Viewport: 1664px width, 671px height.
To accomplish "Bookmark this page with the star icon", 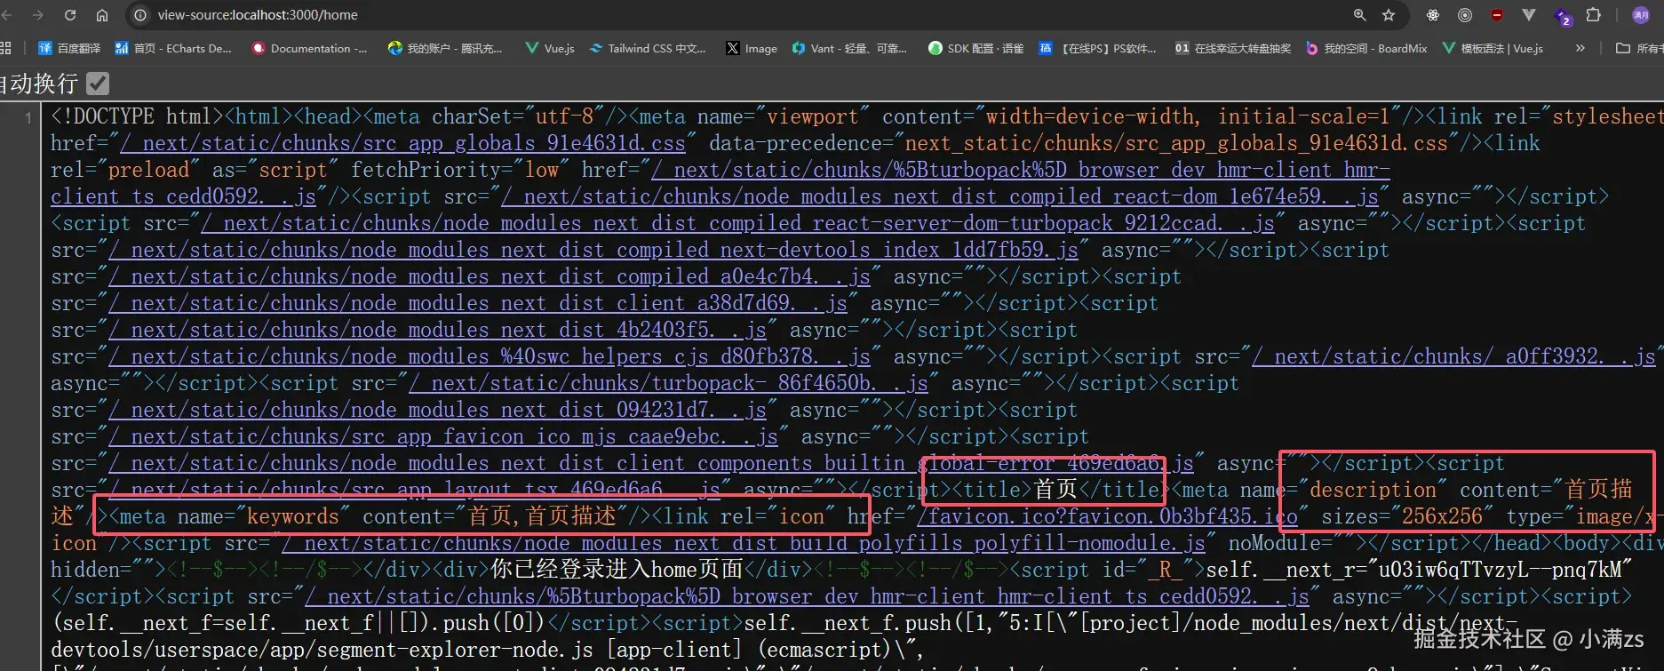I will [1389, 15].
